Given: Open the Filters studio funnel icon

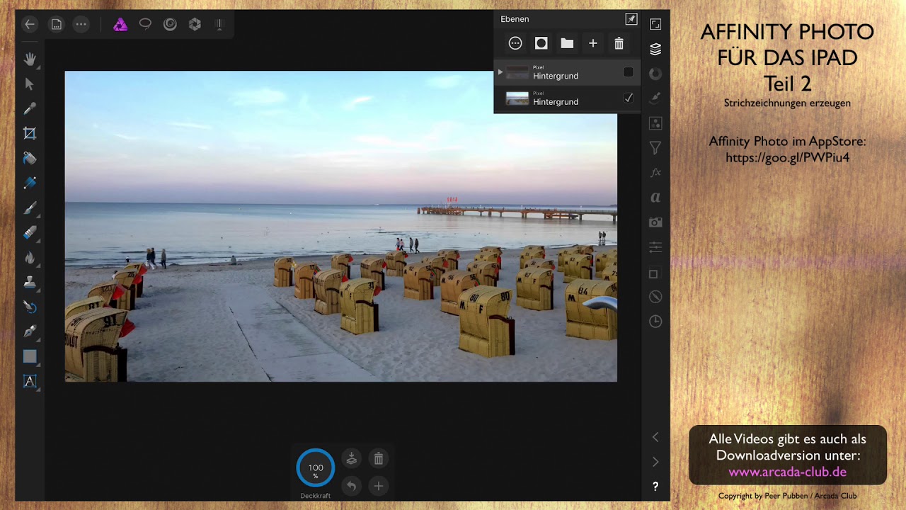Looking at the screenshot, I should coord(655,148).
